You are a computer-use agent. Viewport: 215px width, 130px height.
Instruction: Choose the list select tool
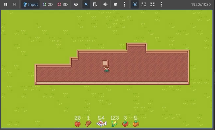tap(95, 4)
